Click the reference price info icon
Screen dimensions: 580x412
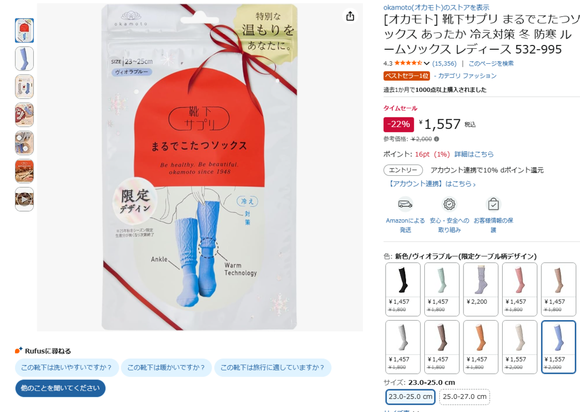pyautogui.click(x=436, y=139)
